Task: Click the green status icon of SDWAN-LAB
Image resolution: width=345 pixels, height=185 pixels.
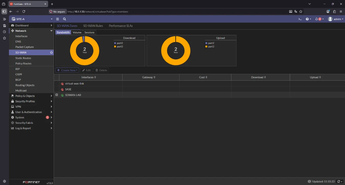Action: (62, 95)
